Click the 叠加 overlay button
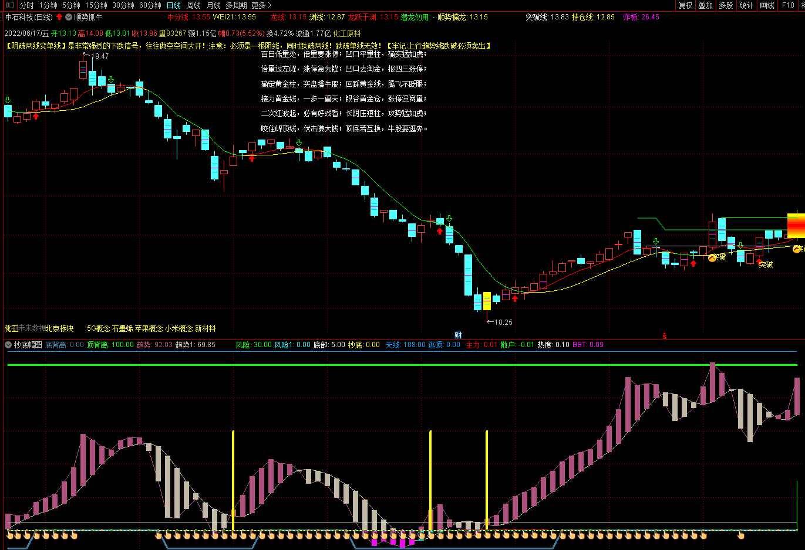Viewport: 805px width, 550px height. [706, 5]
